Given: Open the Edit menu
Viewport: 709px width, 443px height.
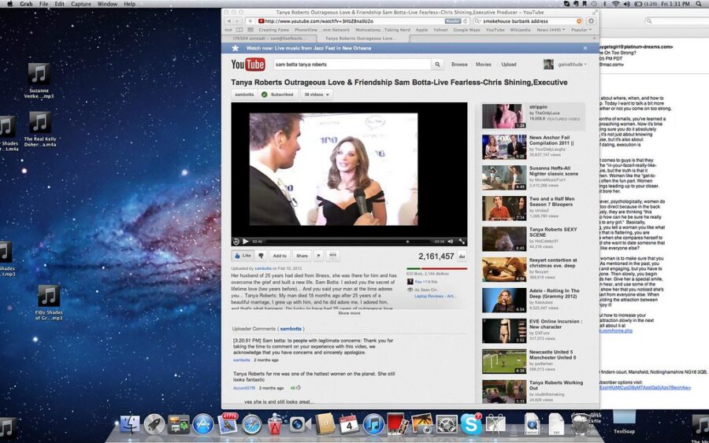Looking at the screenshot, I should click(x=60, y=4).
